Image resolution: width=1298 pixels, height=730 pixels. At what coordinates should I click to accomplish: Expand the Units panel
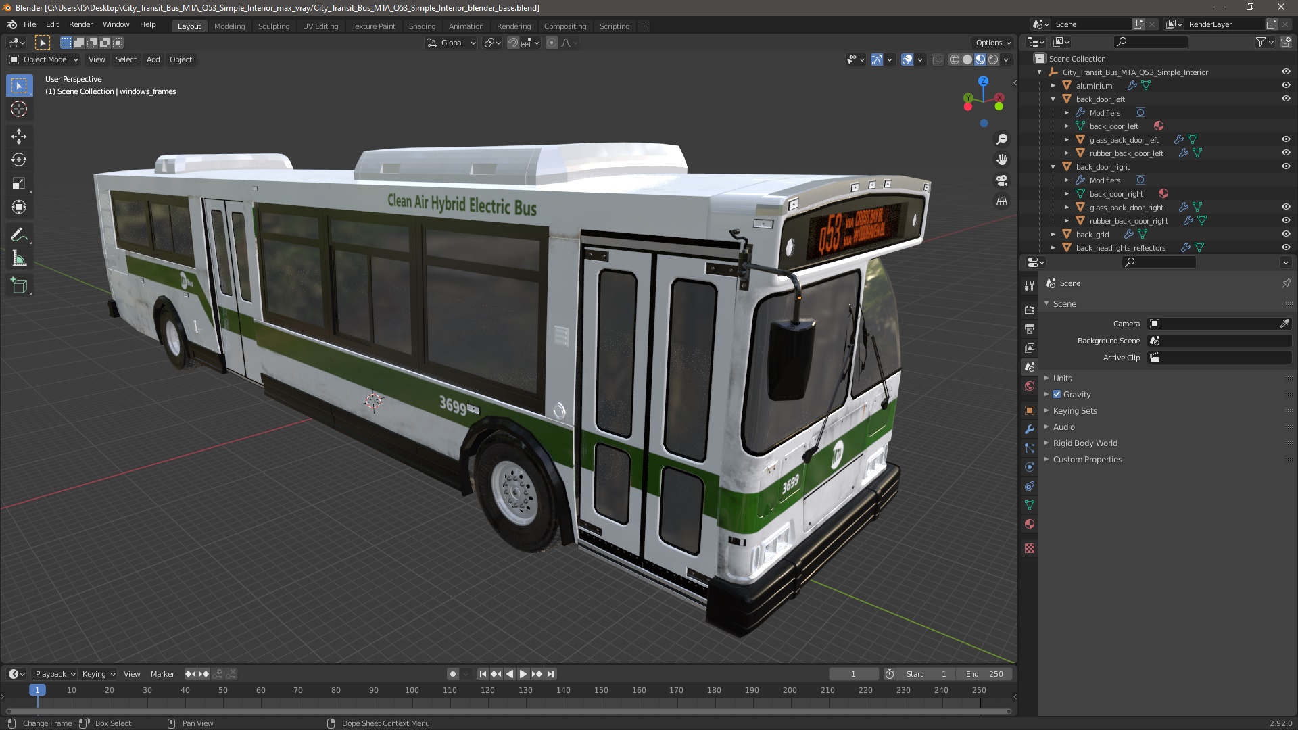tap(1062, 379)
